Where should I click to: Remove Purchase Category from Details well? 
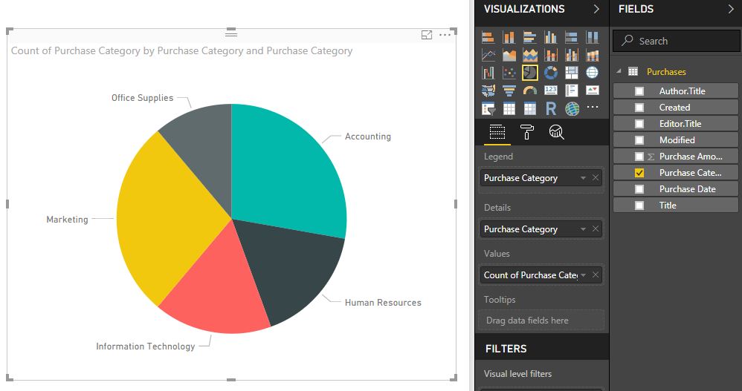point(596,229)
